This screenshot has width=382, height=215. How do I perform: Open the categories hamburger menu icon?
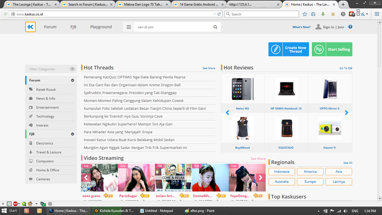129,27
